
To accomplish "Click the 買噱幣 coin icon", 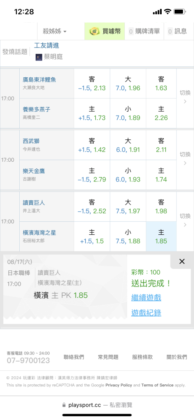I will click(x=94, y=31).
